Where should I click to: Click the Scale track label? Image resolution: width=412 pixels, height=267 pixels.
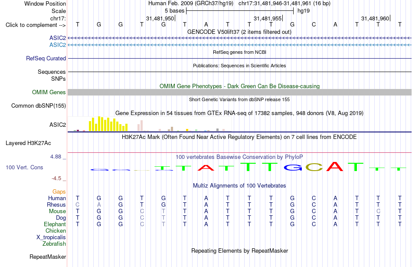[x=59, y=11]
